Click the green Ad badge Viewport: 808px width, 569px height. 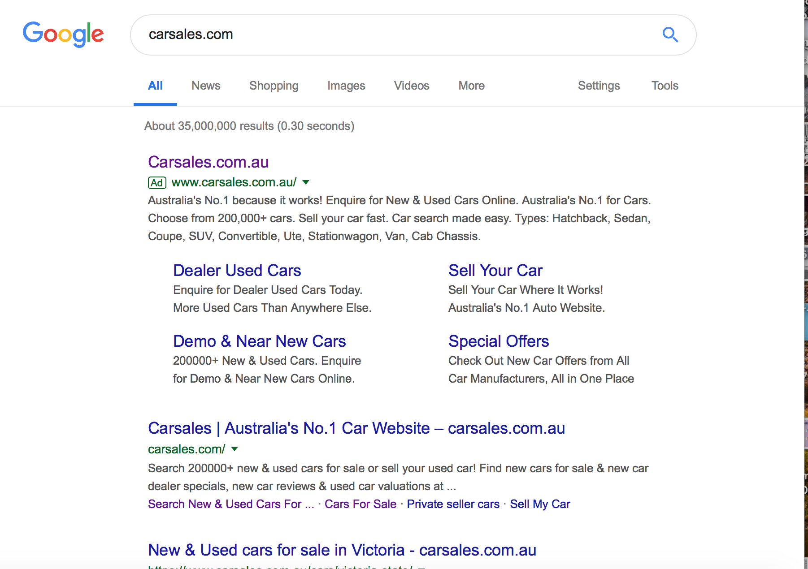pos(157,183)
